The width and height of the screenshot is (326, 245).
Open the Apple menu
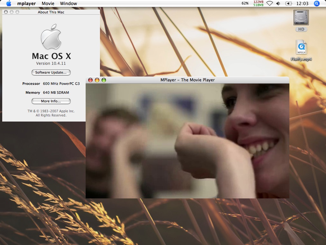coord(9,3)
